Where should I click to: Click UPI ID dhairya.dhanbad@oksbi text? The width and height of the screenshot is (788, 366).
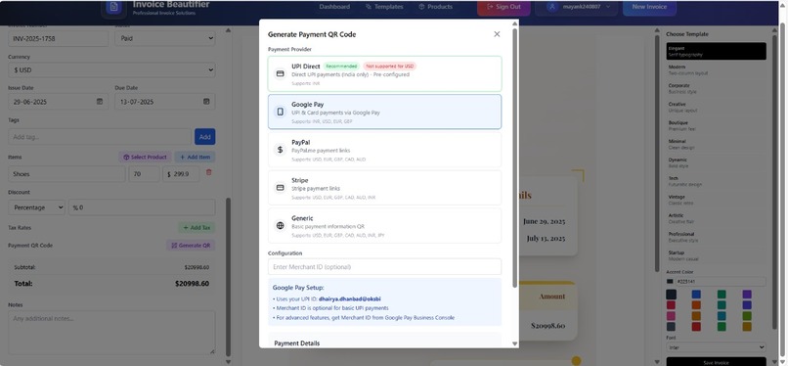pyautogui.click(x=349, y=298)
